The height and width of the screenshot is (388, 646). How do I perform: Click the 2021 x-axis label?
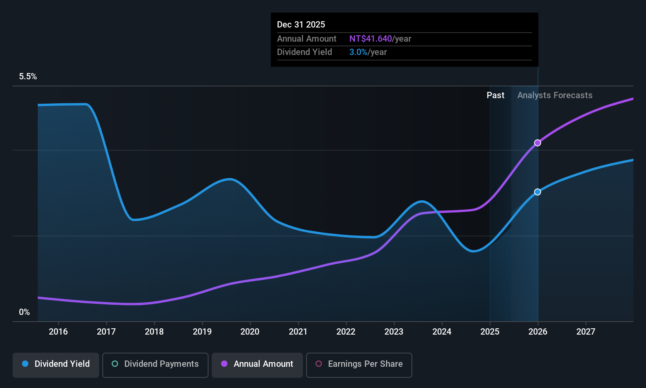tap(298, 332)
